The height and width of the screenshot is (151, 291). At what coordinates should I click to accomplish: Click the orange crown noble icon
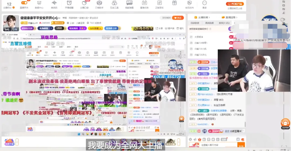click(199, 139)
